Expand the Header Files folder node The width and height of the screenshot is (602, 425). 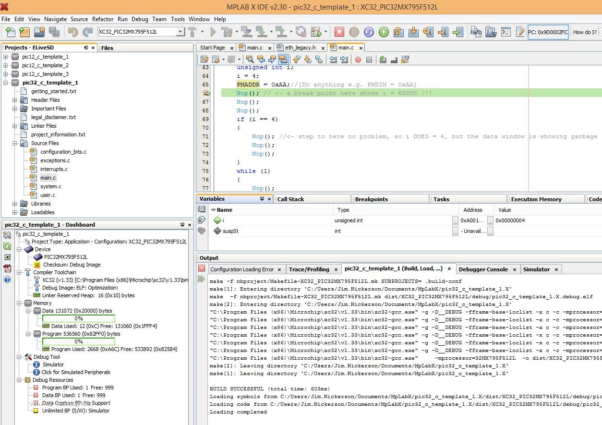15,100
